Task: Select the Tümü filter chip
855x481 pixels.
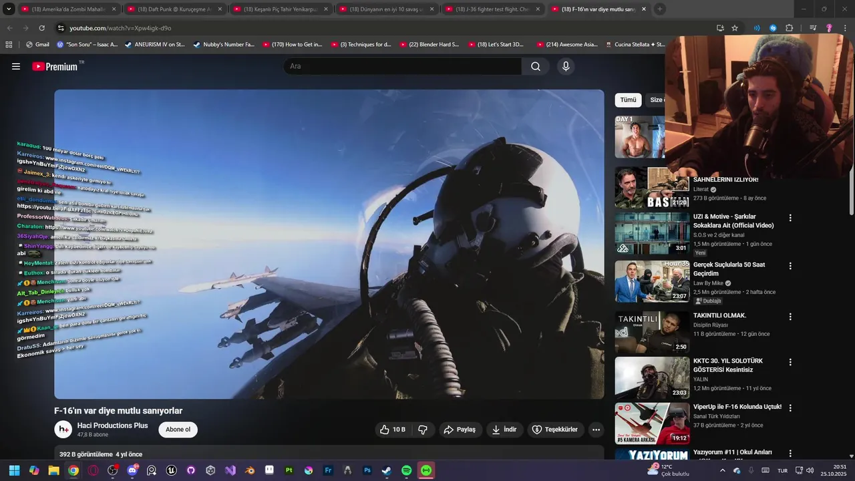Action: tap(629, 100)
